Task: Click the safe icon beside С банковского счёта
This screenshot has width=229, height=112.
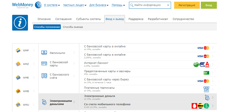Action: coord(44,76)
